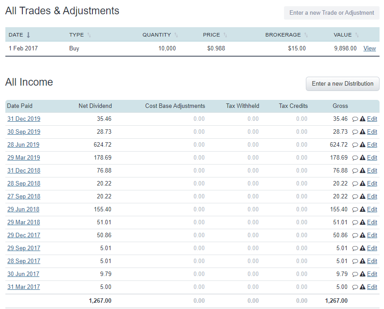Click the sort icon next to TYPE header

(88, 34)
